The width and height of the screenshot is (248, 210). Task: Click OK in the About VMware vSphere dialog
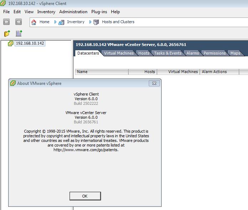coord(85,196)
